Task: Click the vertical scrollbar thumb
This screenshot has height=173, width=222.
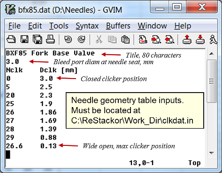Action: [x=212, y=81]
